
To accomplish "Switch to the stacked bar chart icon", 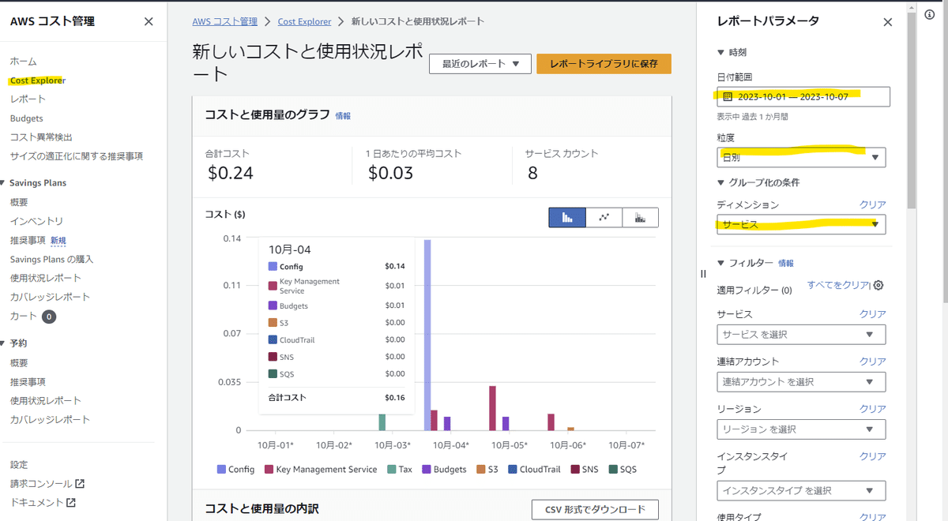I will coord(641,217).
